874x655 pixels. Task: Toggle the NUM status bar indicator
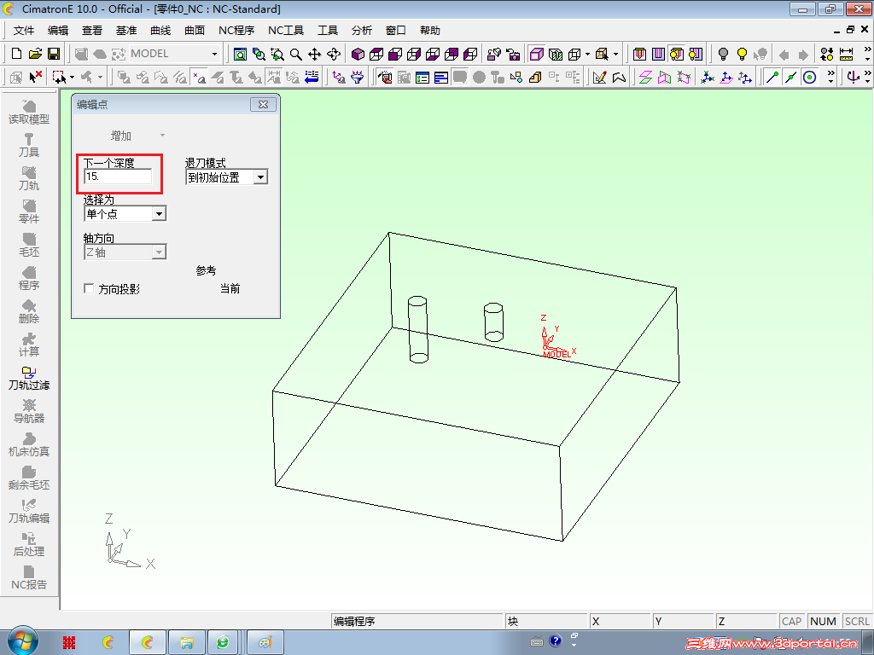click(824, 621)
